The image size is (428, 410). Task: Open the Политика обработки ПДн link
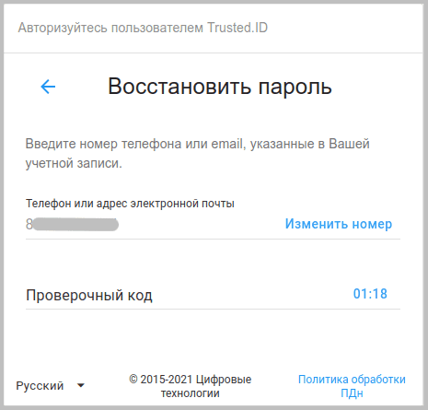point(352,386)
